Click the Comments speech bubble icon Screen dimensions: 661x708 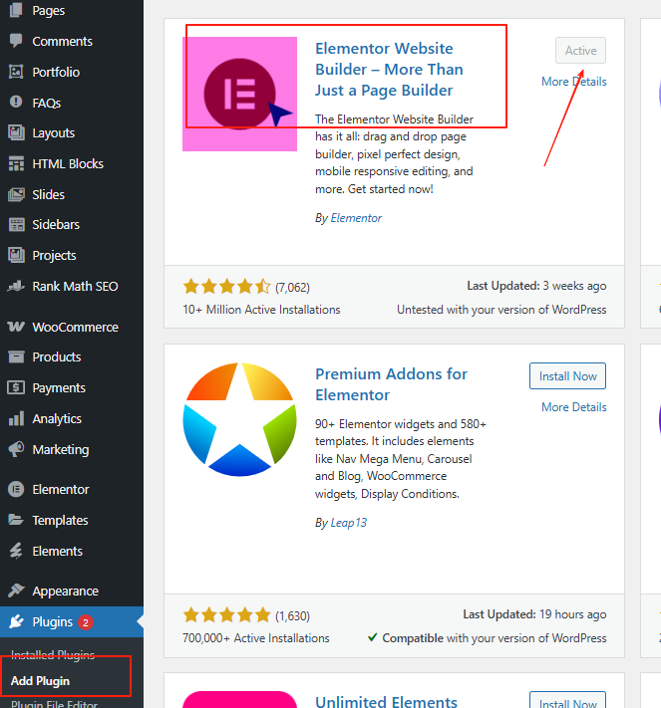coord(16,41)
